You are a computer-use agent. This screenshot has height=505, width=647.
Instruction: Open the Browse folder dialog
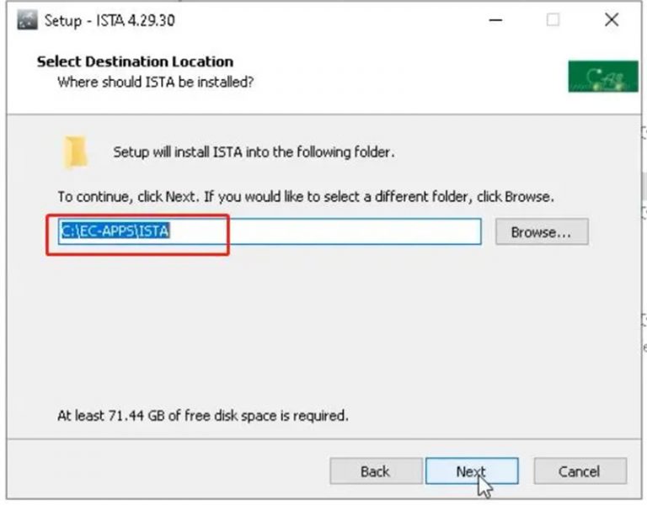tap(541, 232)
